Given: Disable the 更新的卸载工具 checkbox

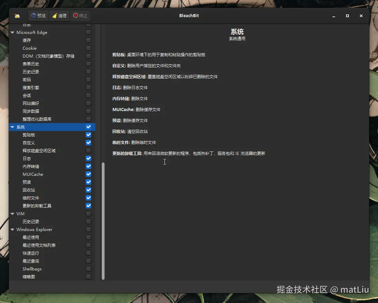Looking at the screenshot, I should (88, 206).
